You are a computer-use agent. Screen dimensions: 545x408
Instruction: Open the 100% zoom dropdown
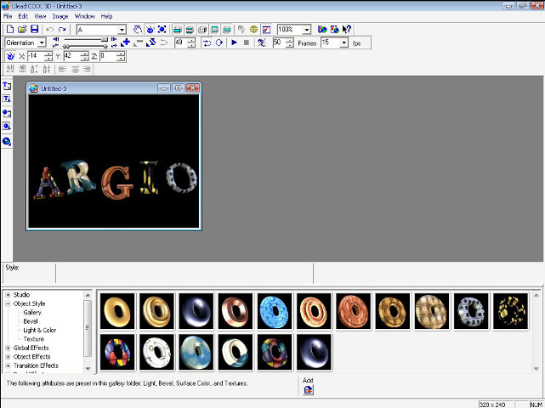[306, 30]
